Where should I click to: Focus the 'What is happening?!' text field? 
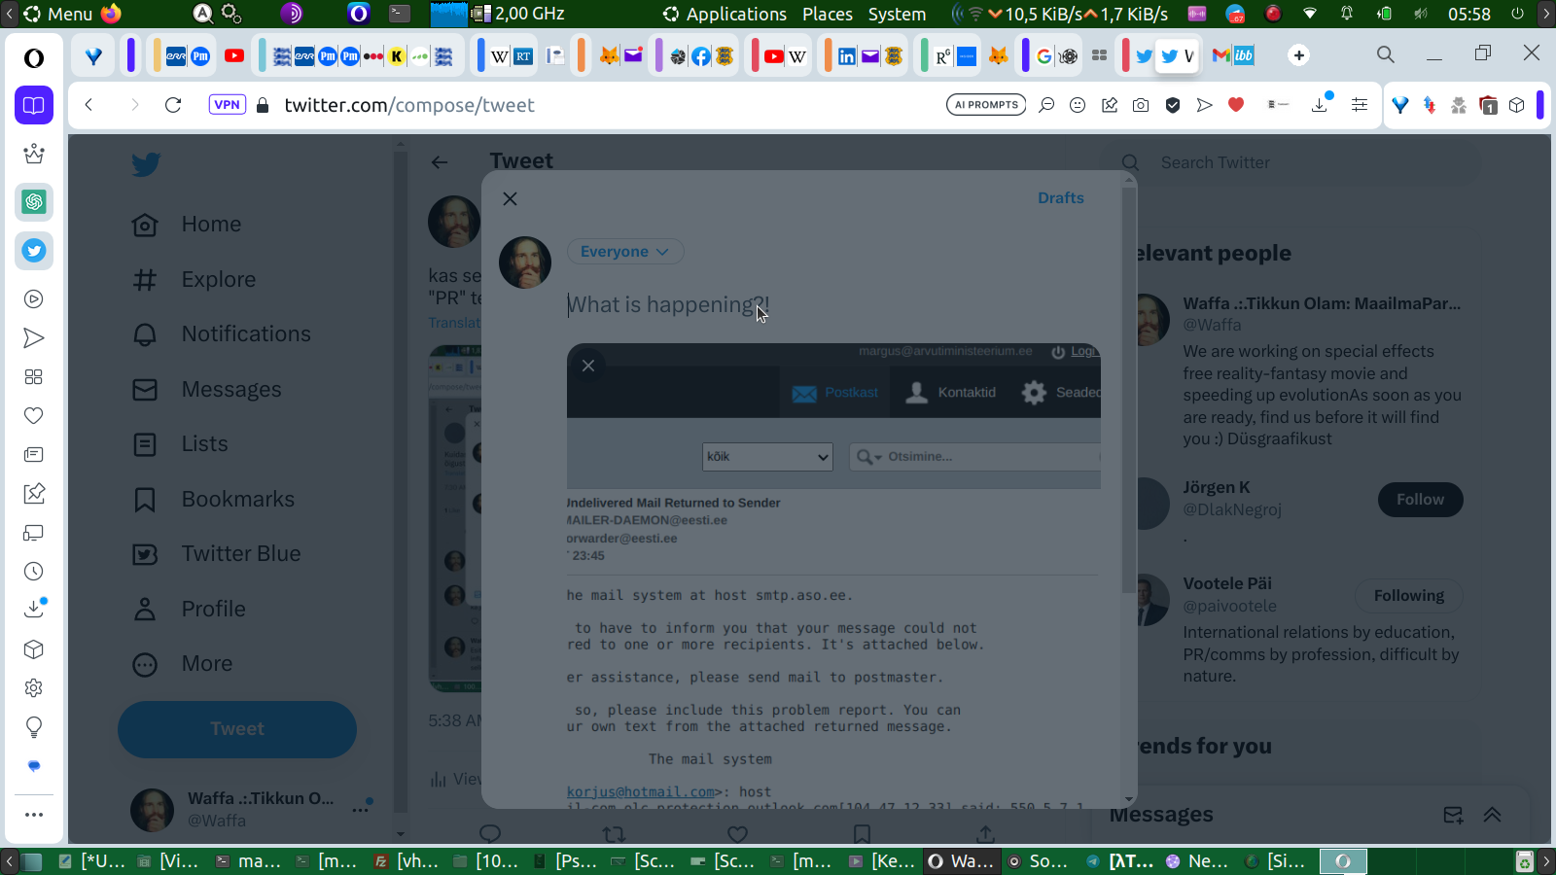(x=834, y=305)
